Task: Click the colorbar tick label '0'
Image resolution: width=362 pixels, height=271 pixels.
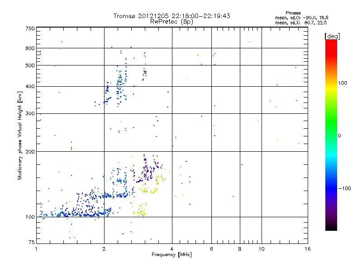Action: click(339, 136)
